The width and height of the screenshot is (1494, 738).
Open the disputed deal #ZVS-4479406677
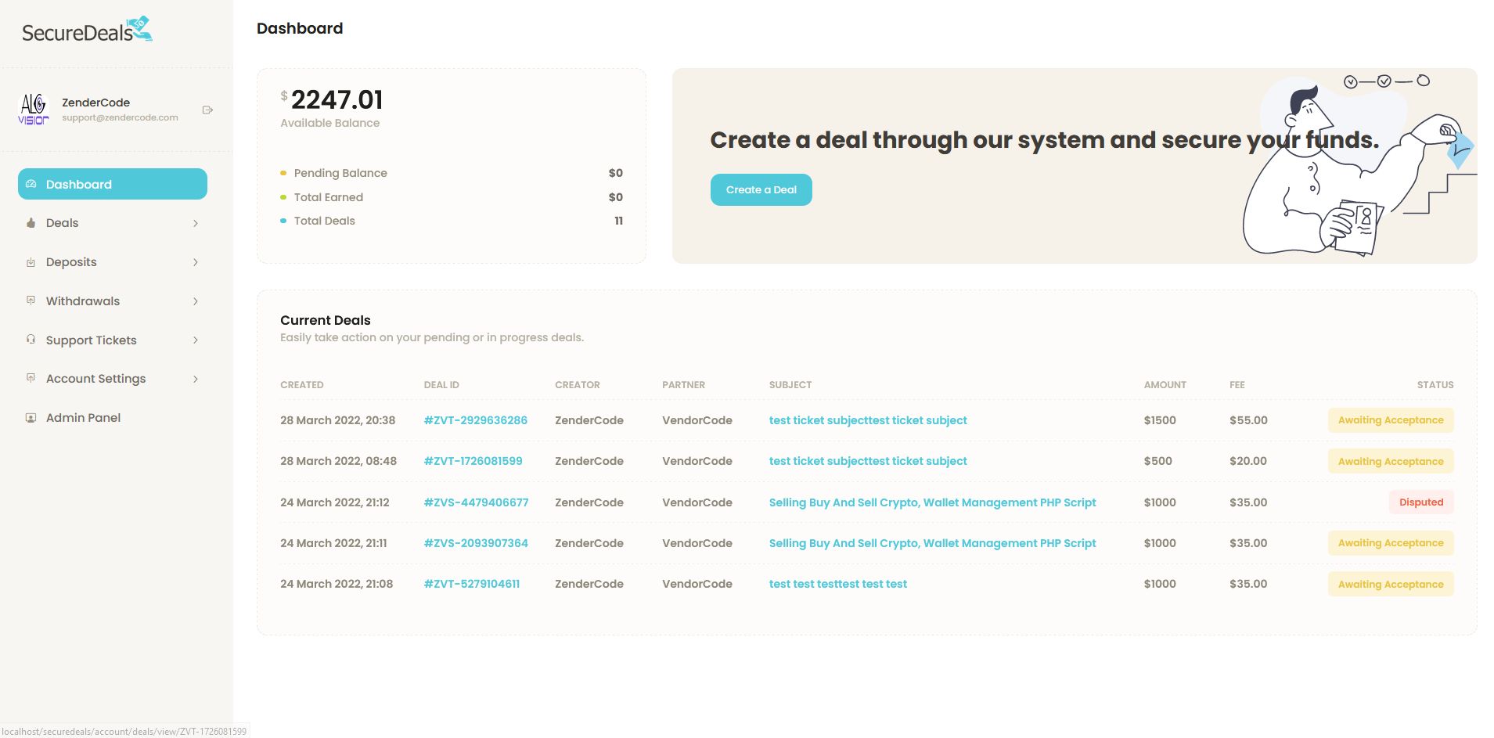pyautogui.click(x=476, y=502)
